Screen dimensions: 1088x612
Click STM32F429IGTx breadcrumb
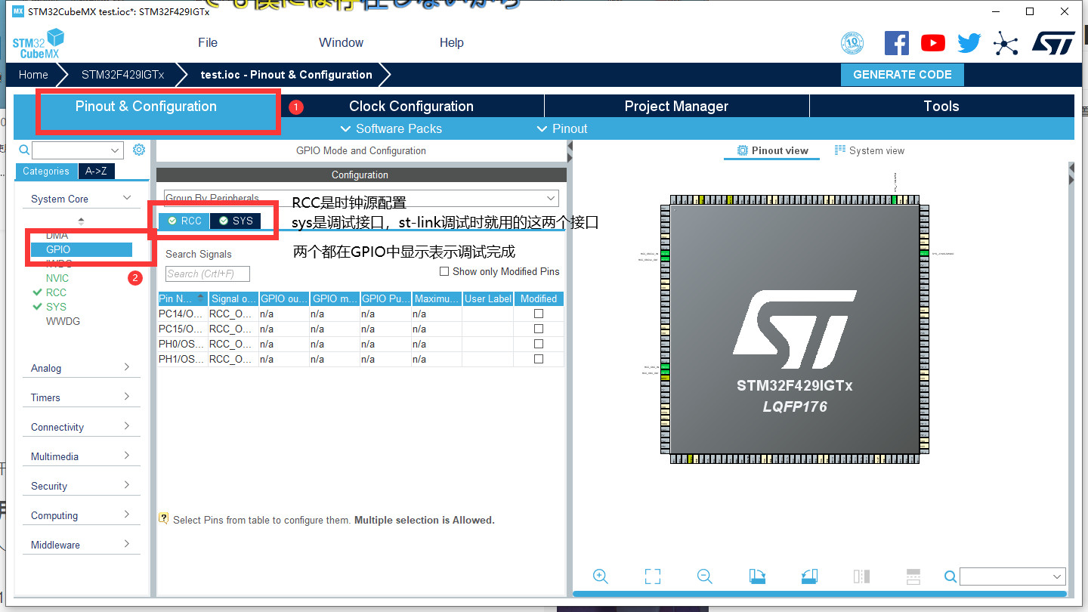point(122,74)
